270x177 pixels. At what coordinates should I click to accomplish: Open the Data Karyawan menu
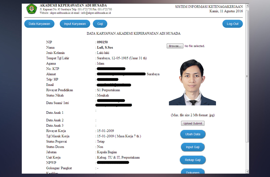(39, 24)
